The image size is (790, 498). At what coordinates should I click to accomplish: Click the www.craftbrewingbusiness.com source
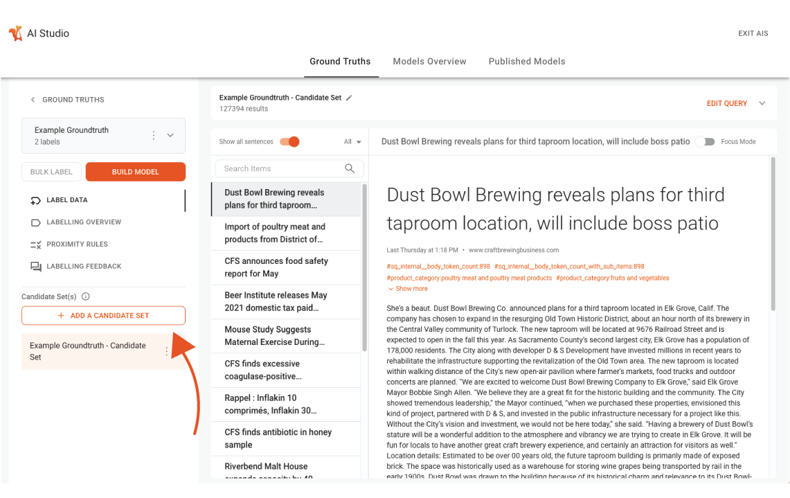514,250
